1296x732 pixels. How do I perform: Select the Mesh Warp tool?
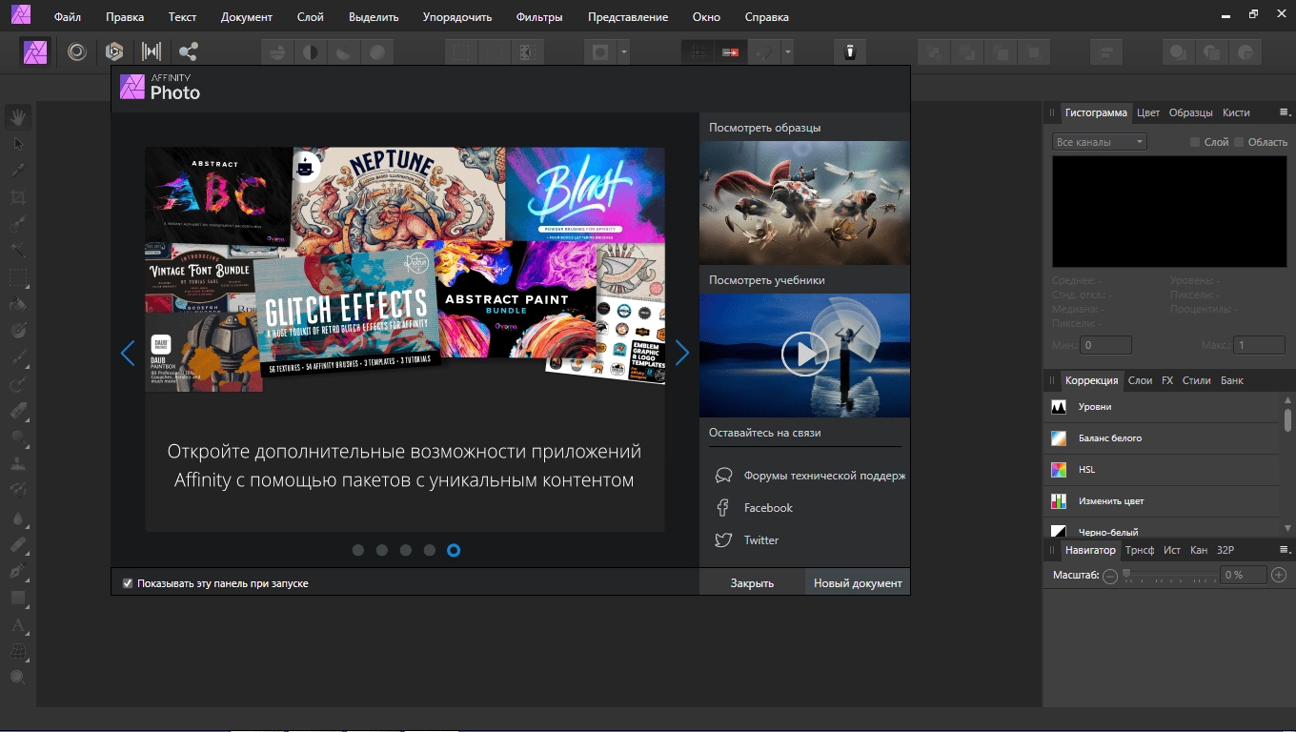pos(18,653)
